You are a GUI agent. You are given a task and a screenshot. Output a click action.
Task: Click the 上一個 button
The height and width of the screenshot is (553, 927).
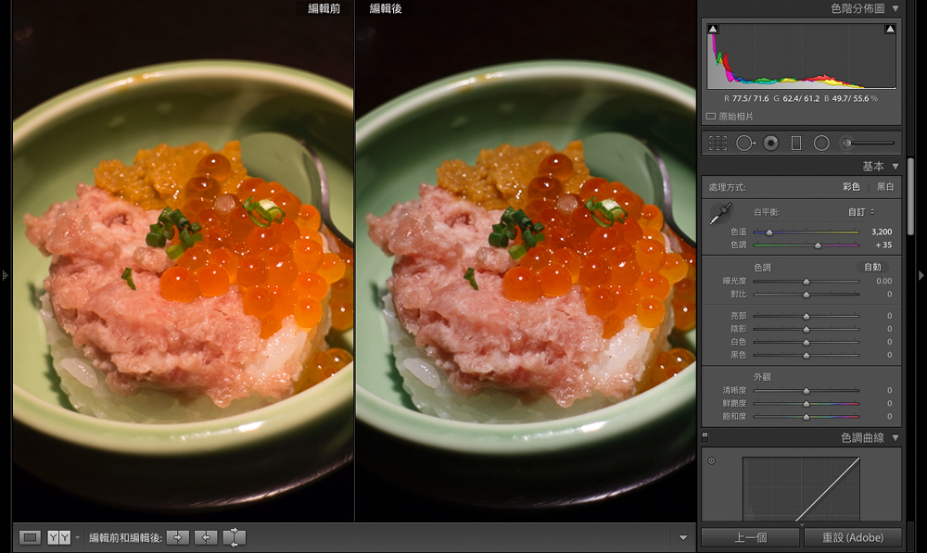[749, 537]
